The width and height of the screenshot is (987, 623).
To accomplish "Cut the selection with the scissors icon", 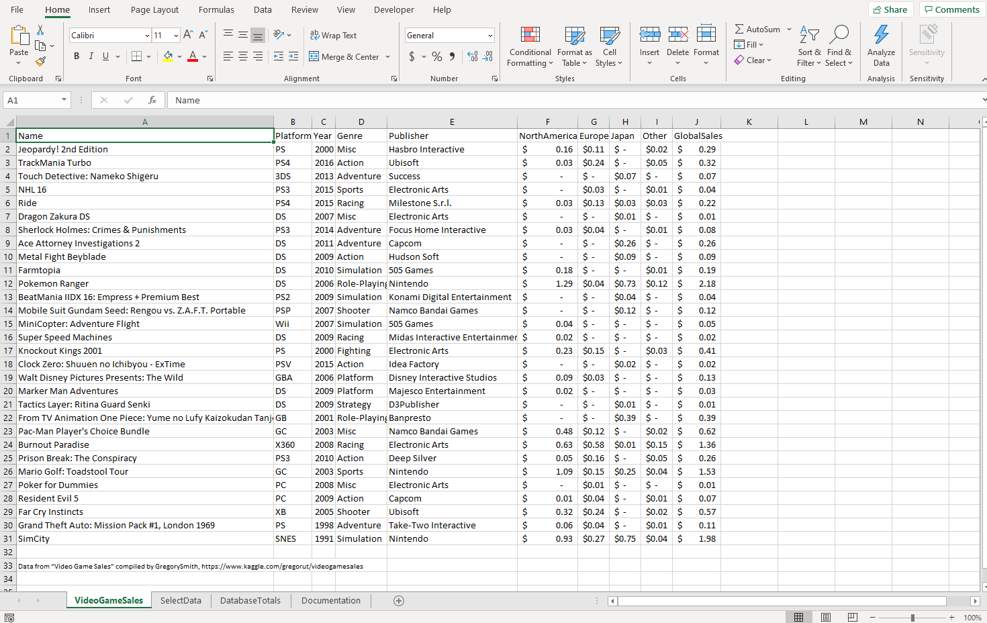I will tap(40, 30).
